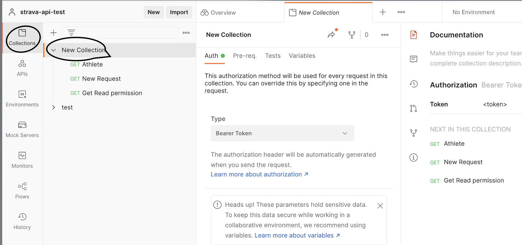Switch to the Tests tab
Viewport: 522px width, 245px height.
click(x=273, y=56)
